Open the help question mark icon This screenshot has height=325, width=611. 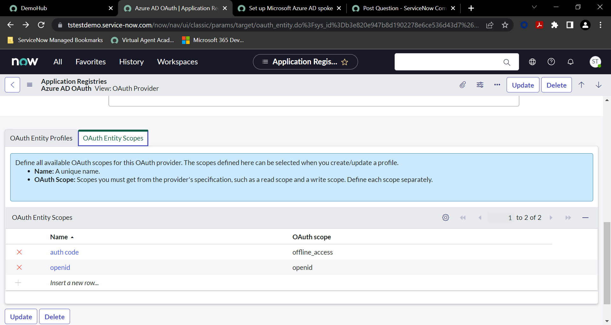click(551, 62)
